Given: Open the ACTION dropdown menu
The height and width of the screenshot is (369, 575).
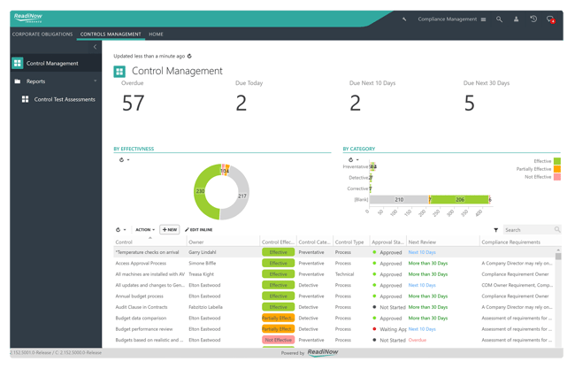Looking at the screenshot, I should [145, 229].
